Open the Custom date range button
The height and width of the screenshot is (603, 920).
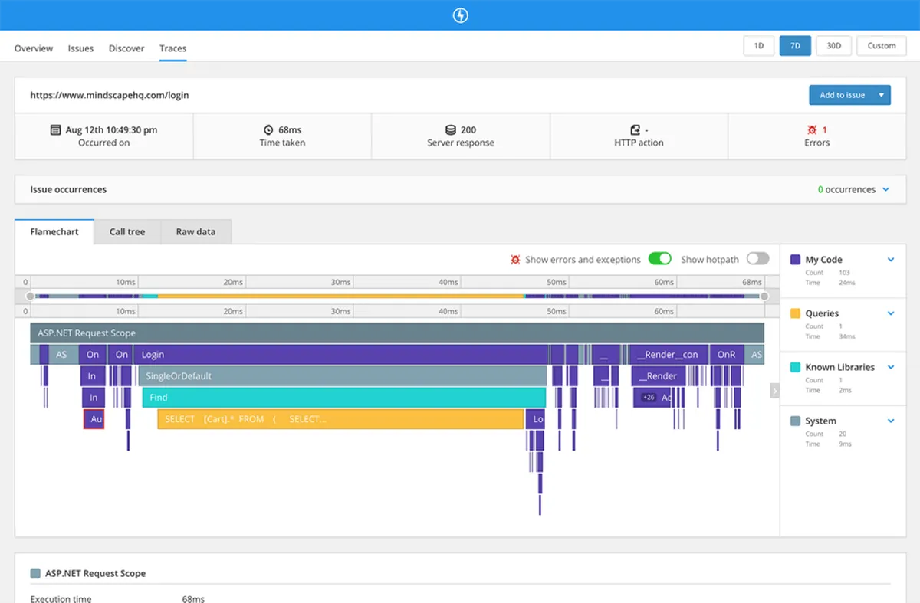click(x=882, y=46)
